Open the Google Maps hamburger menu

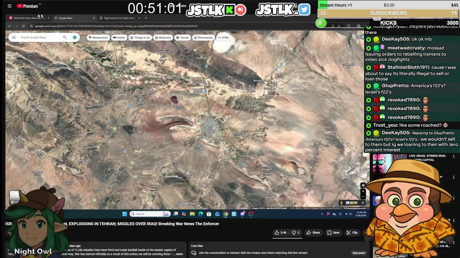pos(14,37)
